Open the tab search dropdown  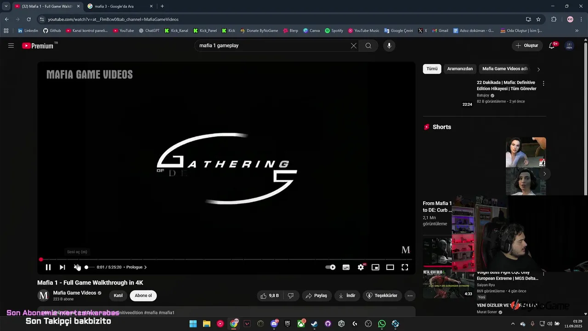6,6
